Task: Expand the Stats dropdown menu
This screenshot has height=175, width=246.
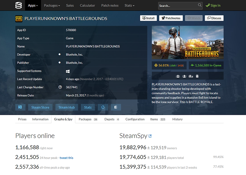Action: [130, 5]
